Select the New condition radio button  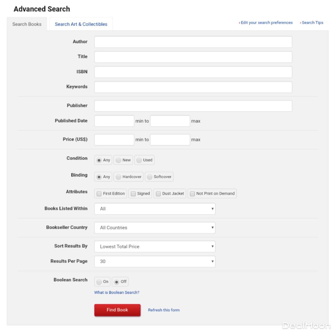pyautogui.click(x=118, y=160)
